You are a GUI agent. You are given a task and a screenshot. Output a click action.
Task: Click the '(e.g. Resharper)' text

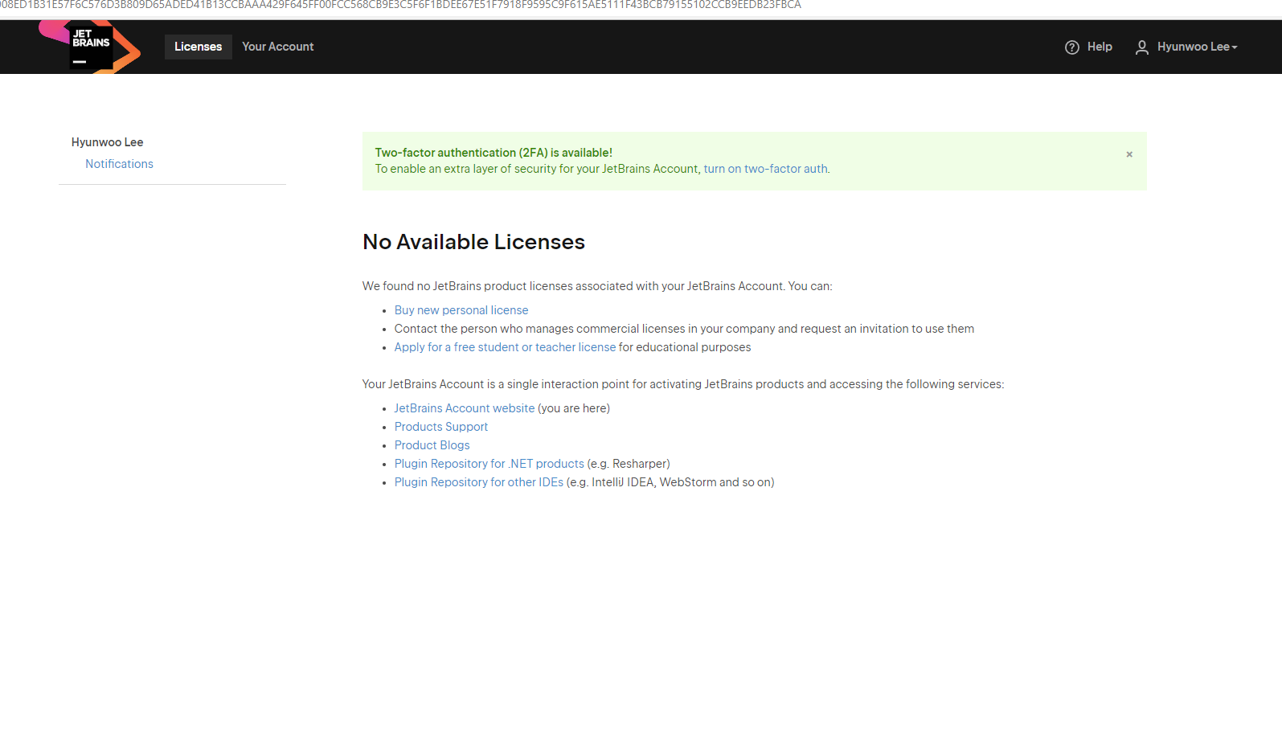(629, 464)
